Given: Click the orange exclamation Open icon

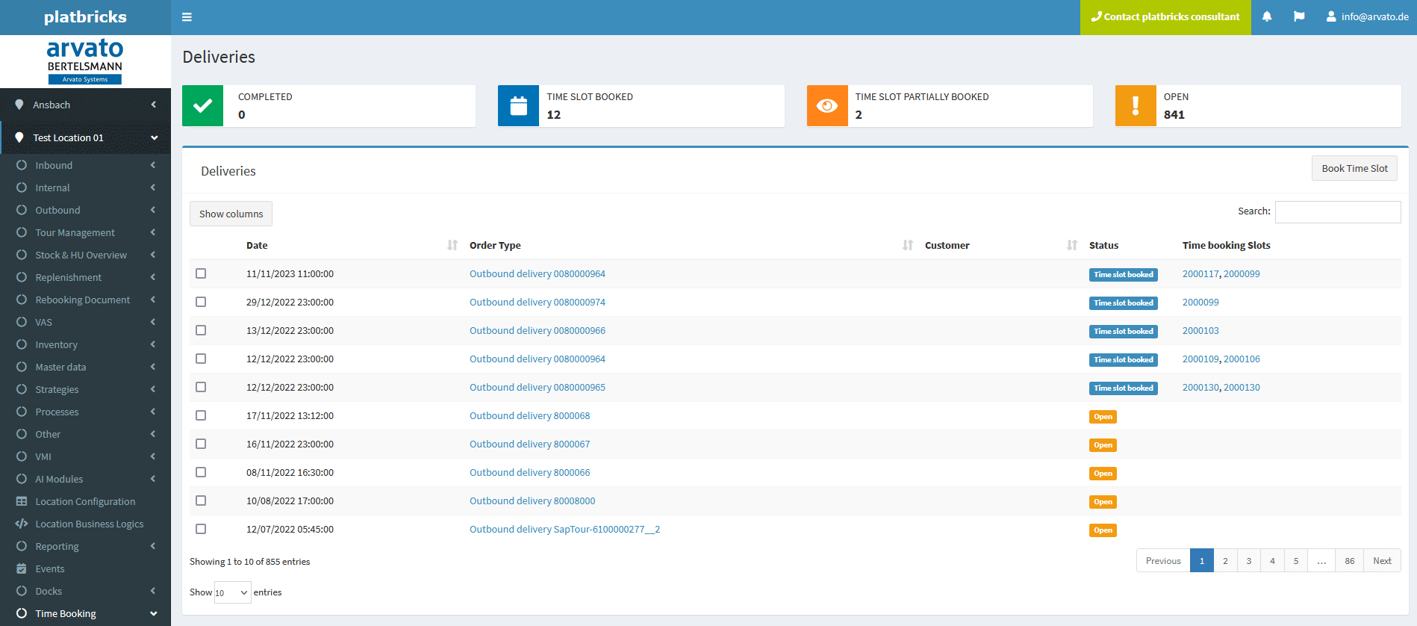Looking at the screenshot, I should (1136, 106).
